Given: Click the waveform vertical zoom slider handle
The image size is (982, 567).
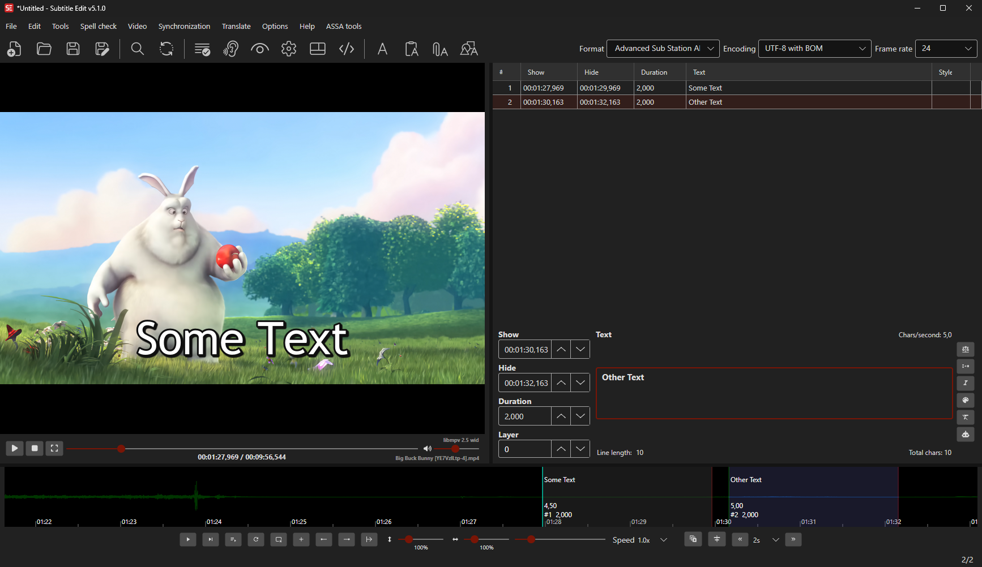Looking at the screenshot, I should (x=409, y=540).
